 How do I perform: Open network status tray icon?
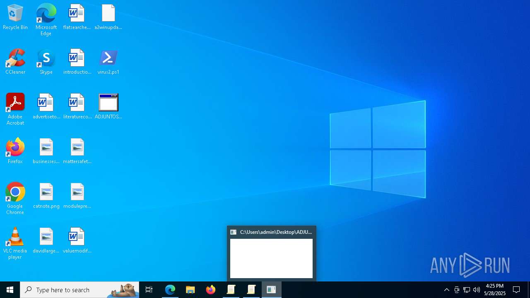coord(467,290)
